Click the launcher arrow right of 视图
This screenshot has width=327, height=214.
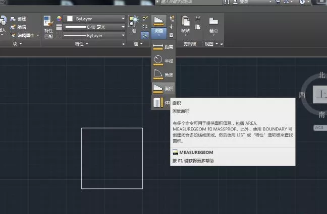click(221, 44)
